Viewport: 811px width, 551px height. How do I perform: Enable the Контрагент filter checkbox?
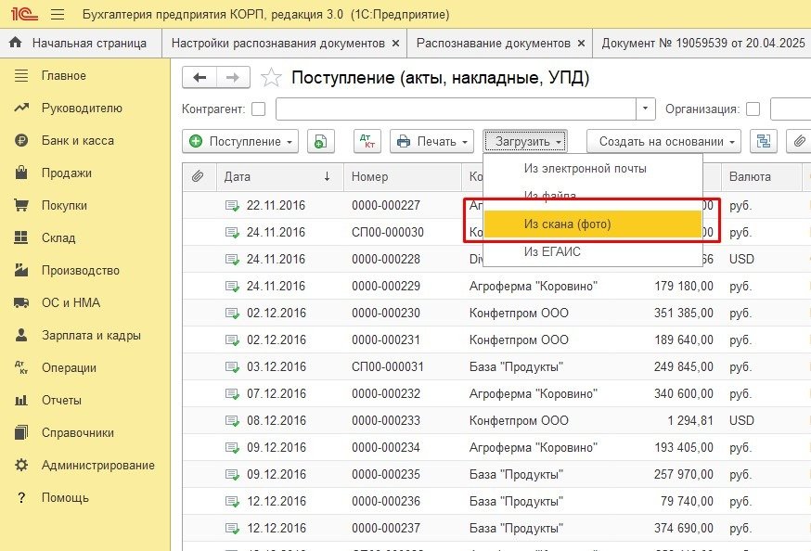point(258,109)
